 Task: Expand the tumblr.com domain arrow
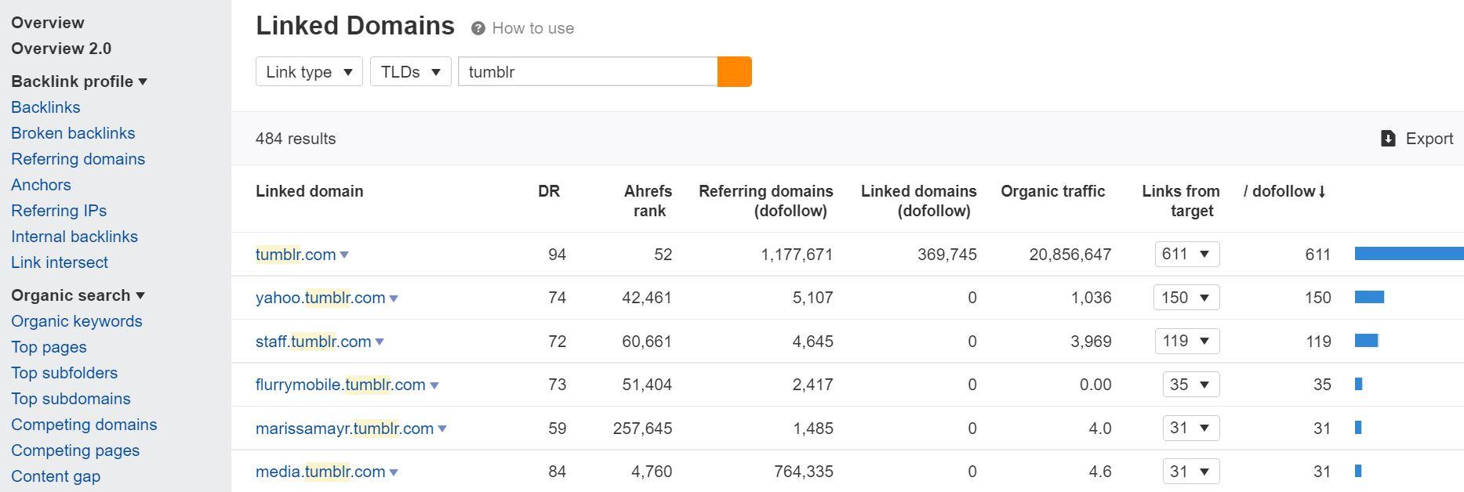tap(344, 255)
